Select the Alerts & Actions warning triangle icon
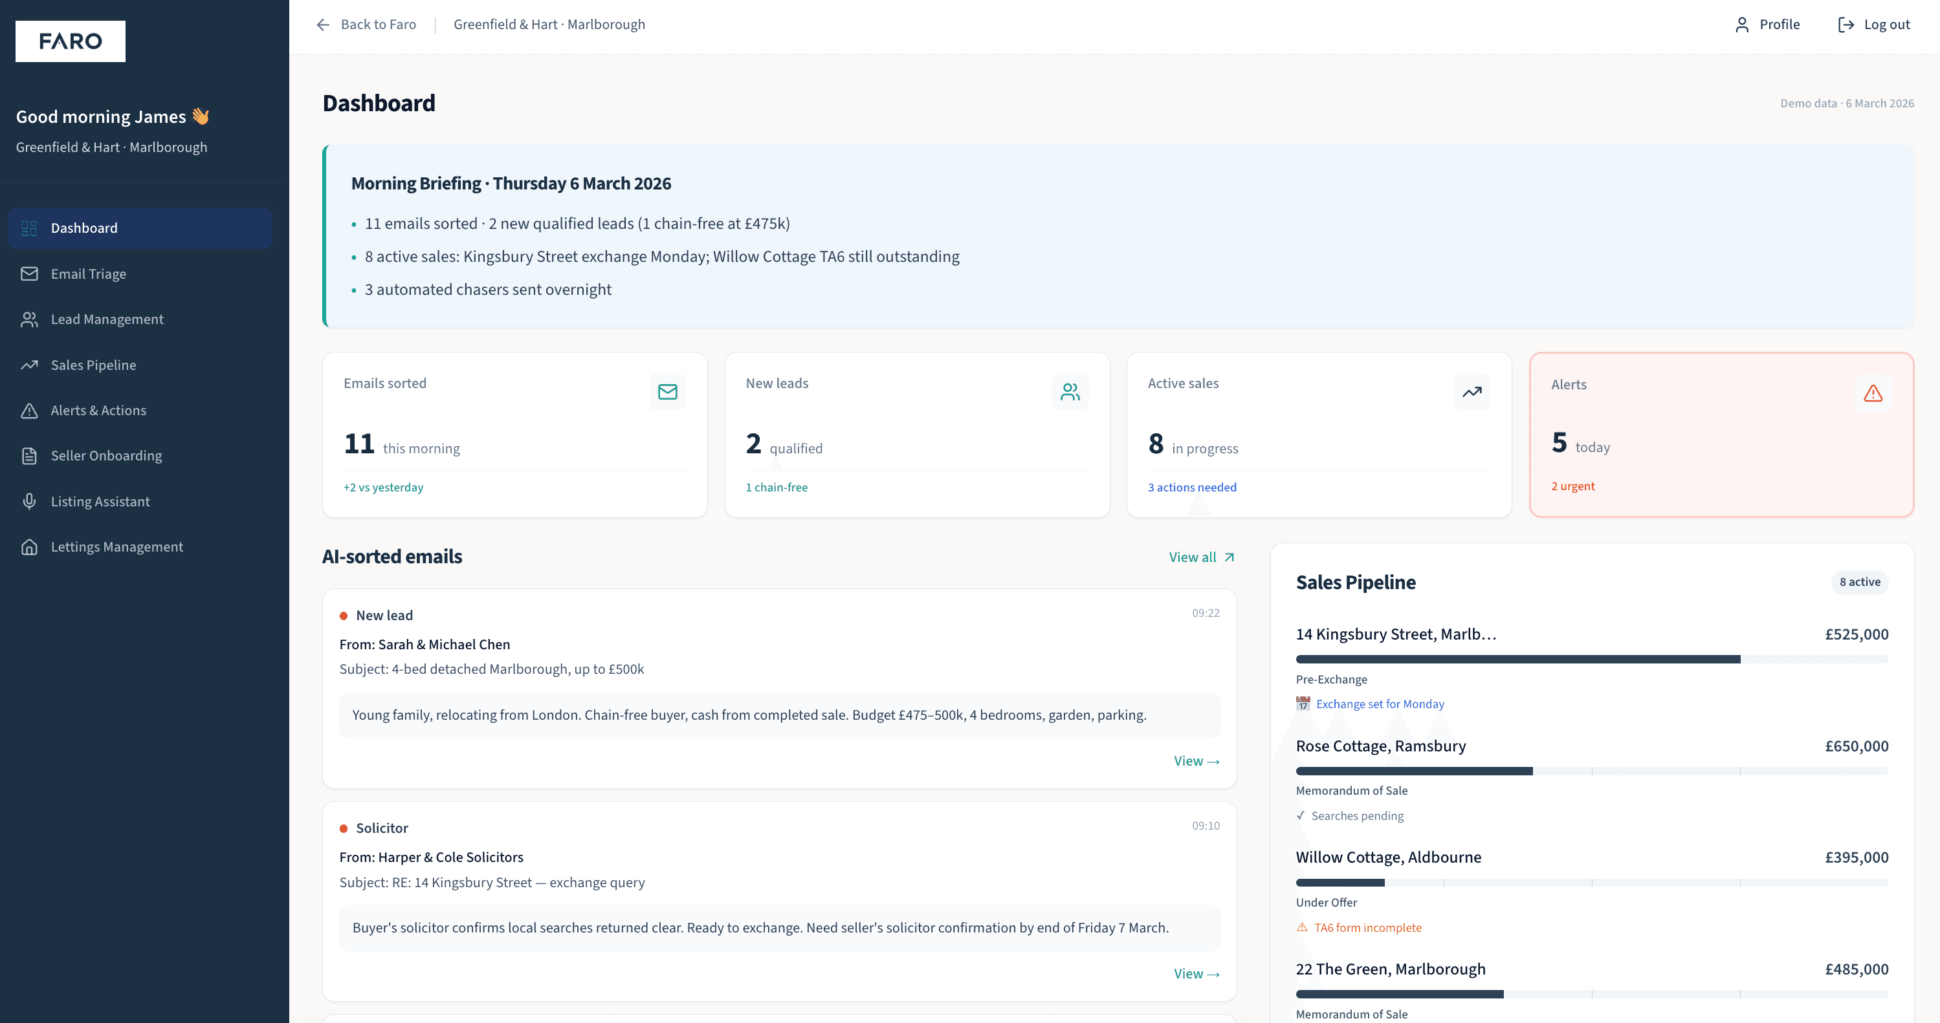1940x1023 pixels. (x=29, y=410)
